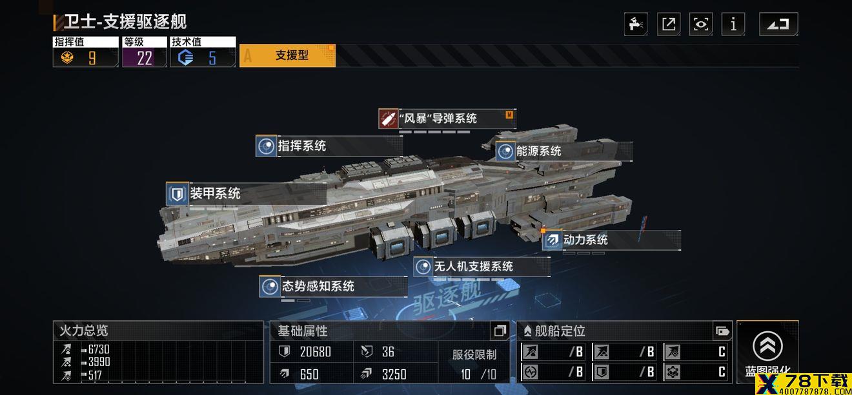The width and height of the screenshot is (852, 395).
Task: Select the 无人机支援系统 module
Action: tap(482, 266)
